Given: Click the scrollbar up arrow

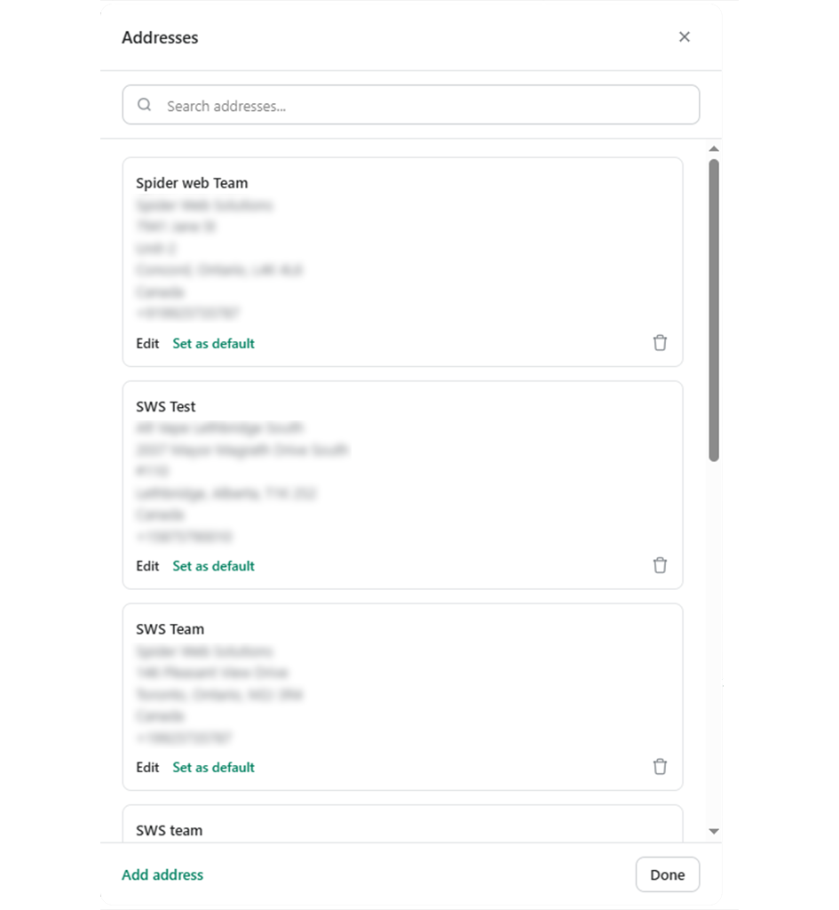Looking at the screenshot, I should (714, 149).
